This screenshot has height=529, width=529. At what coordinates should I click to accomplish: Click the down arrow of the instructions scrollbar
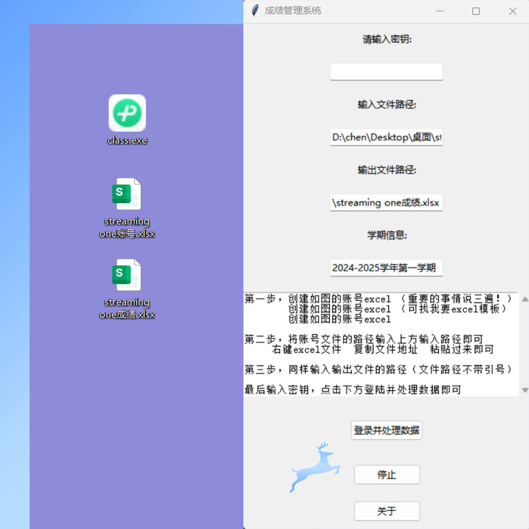coord(524,389)
